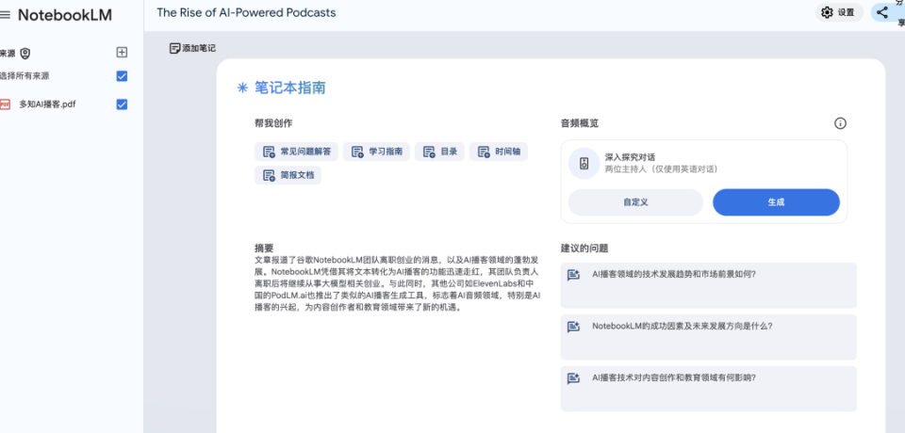Image resolution: width=905 pixels, height=433 pixels.
Task: Click the 笔记本指南 sparkle icon
Action: (x=242, y=88)
